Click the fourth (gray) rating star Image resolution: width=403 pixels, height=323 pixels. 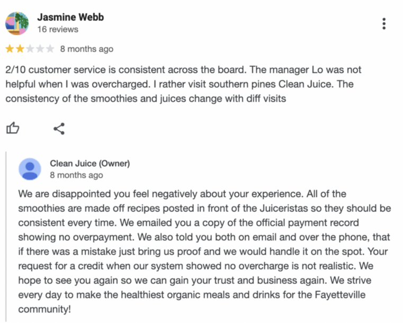pyautogui.click(x=40, y=49)
